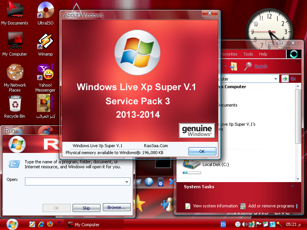The height and width of the screenshot is (230, 307).
Task: Click OK in the About Windows dialog
Action: click(202, 151)
